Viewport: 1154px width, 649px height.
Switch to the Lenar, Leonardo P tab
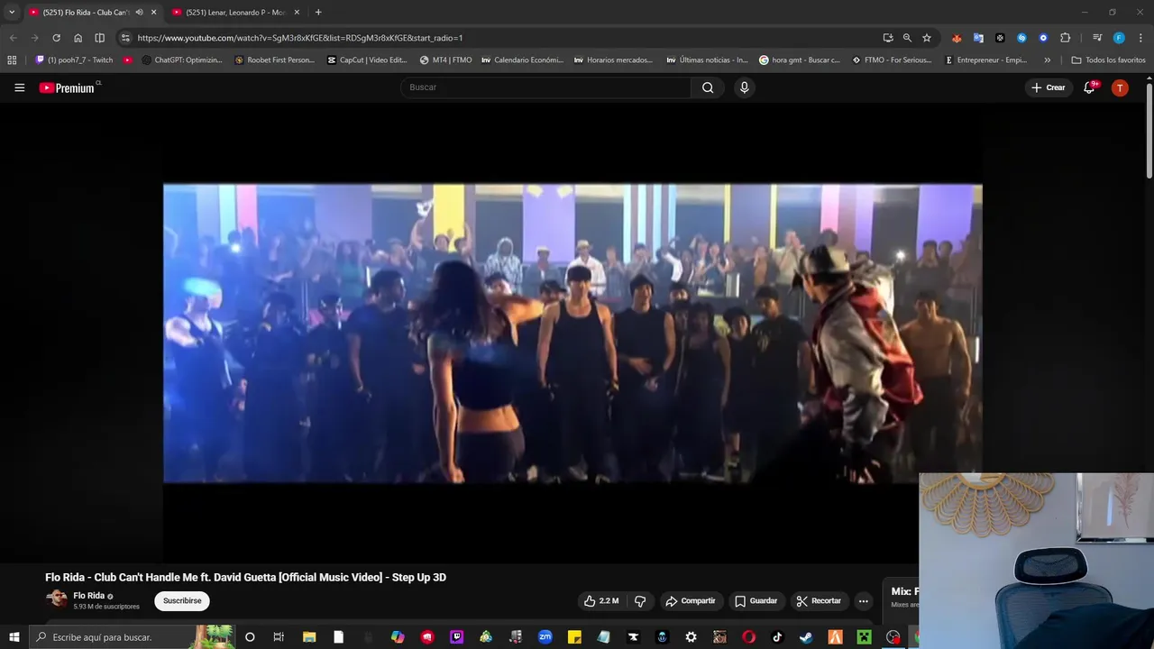(234, 13)
